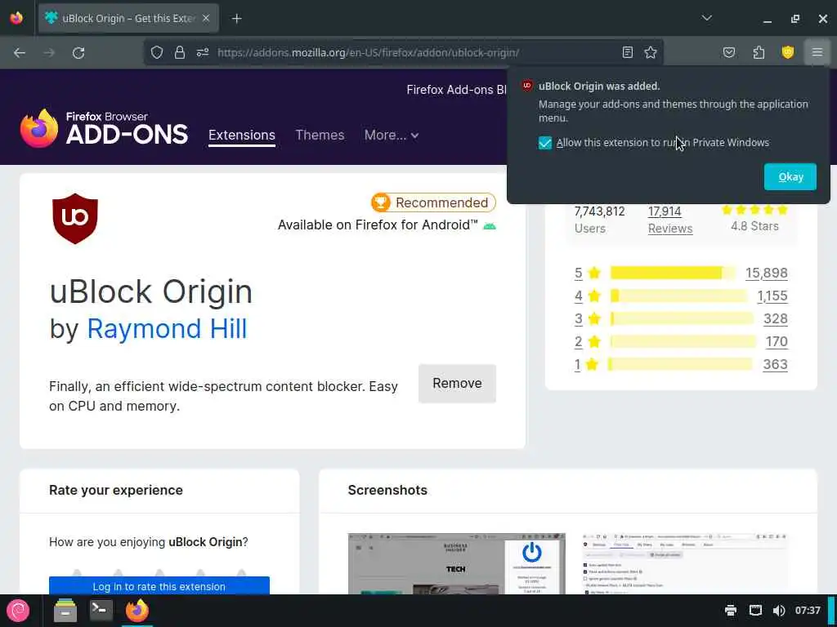Image resolution: width=837 pixels, height=627 pixels.
Task: Open the Extensions puzzle-piece toolbar icon
Action: point(759,52)
